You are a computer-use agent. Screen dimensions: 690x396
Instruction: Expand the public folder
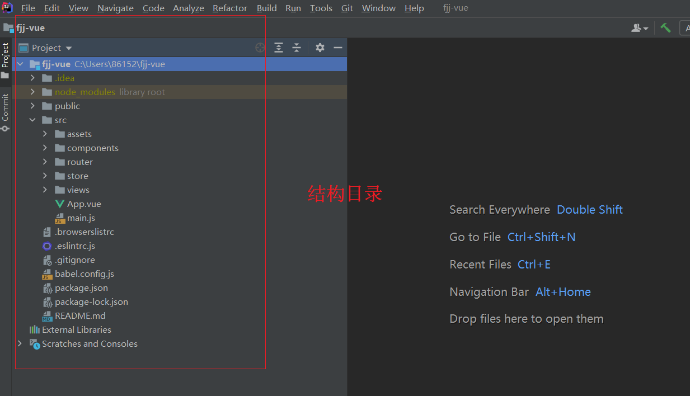pyautogui.click(x=32, y=106)
